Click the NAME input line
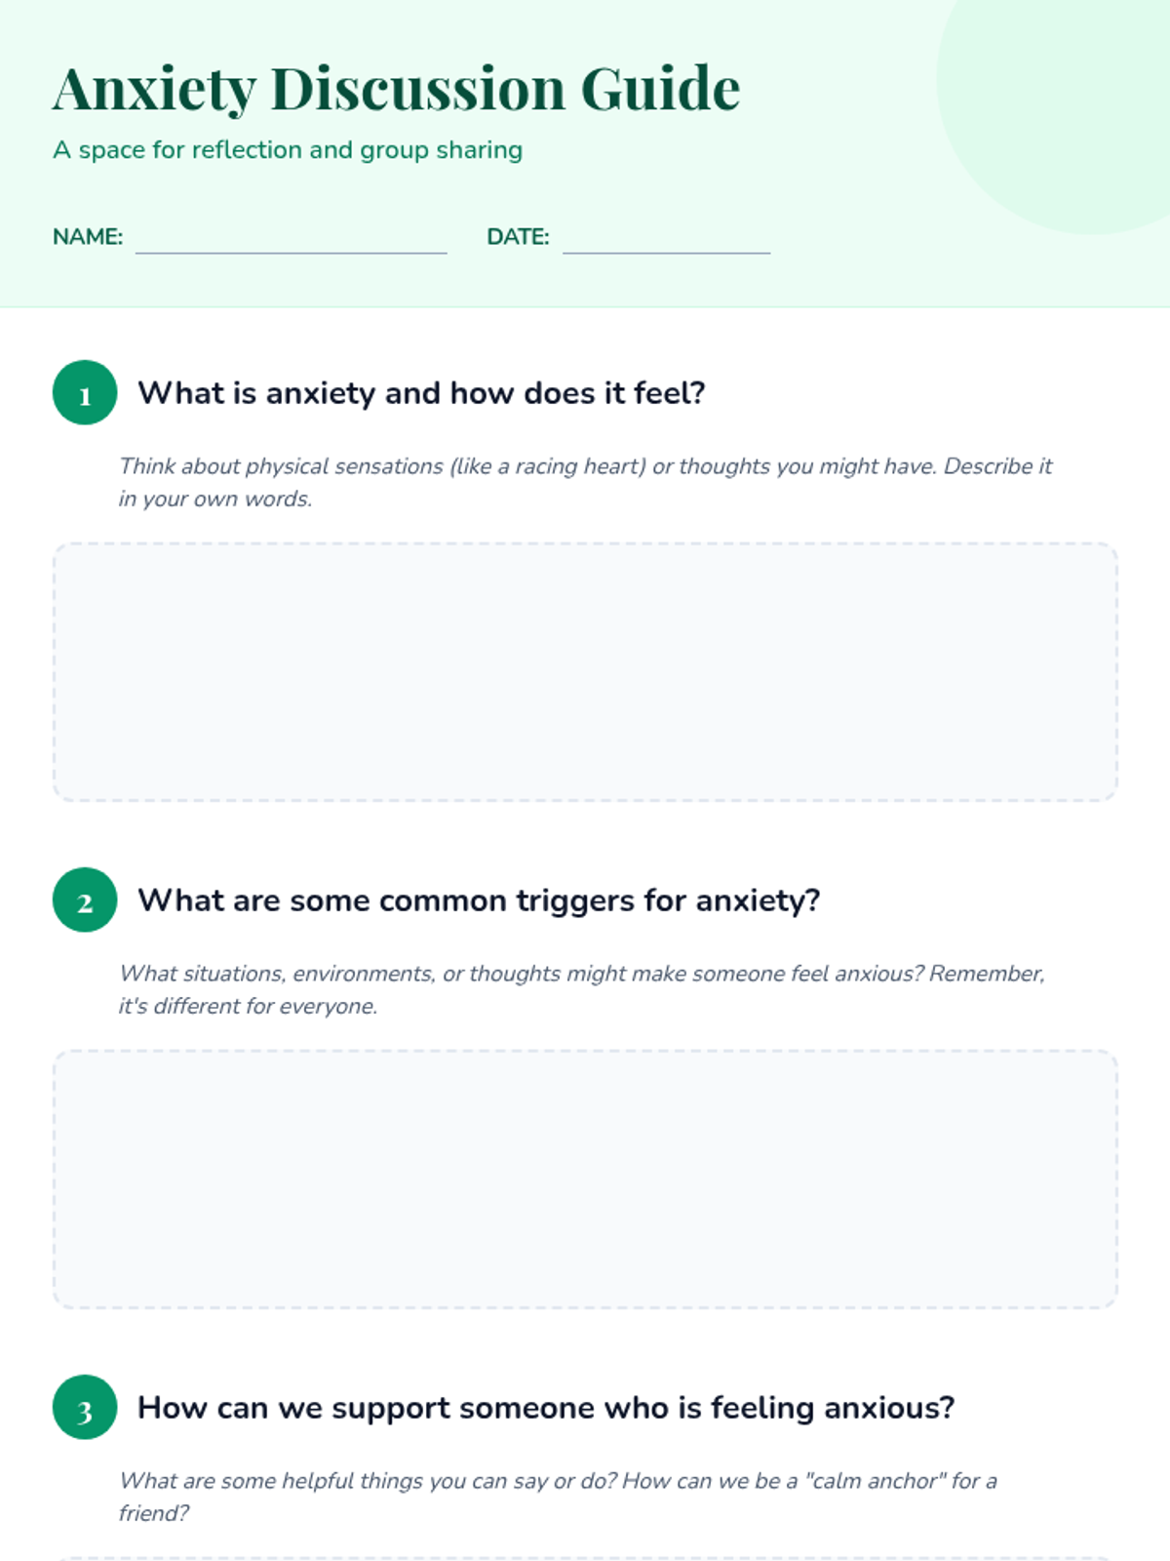 point(291,239)
